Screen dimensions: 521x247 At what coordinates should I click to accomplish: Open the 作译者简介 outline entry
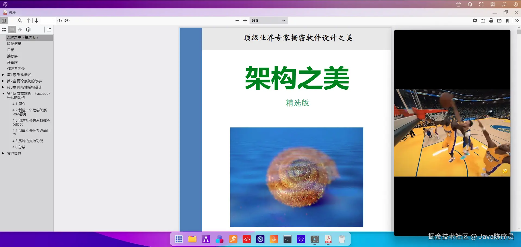(x=16, y=69)
